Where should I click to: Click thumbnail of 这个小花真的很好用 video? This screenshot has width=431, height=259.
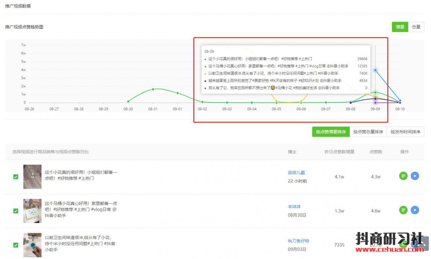click(32, 177)
